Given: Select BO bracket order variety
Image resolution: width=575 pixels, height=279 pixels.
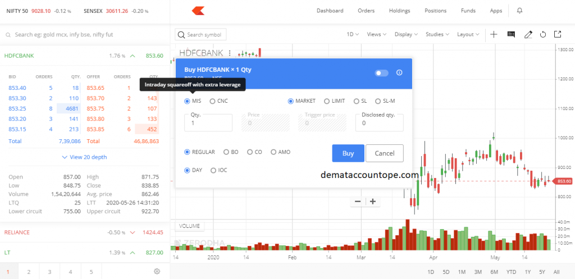Looking at the screenshot, I should click(226, 152).
